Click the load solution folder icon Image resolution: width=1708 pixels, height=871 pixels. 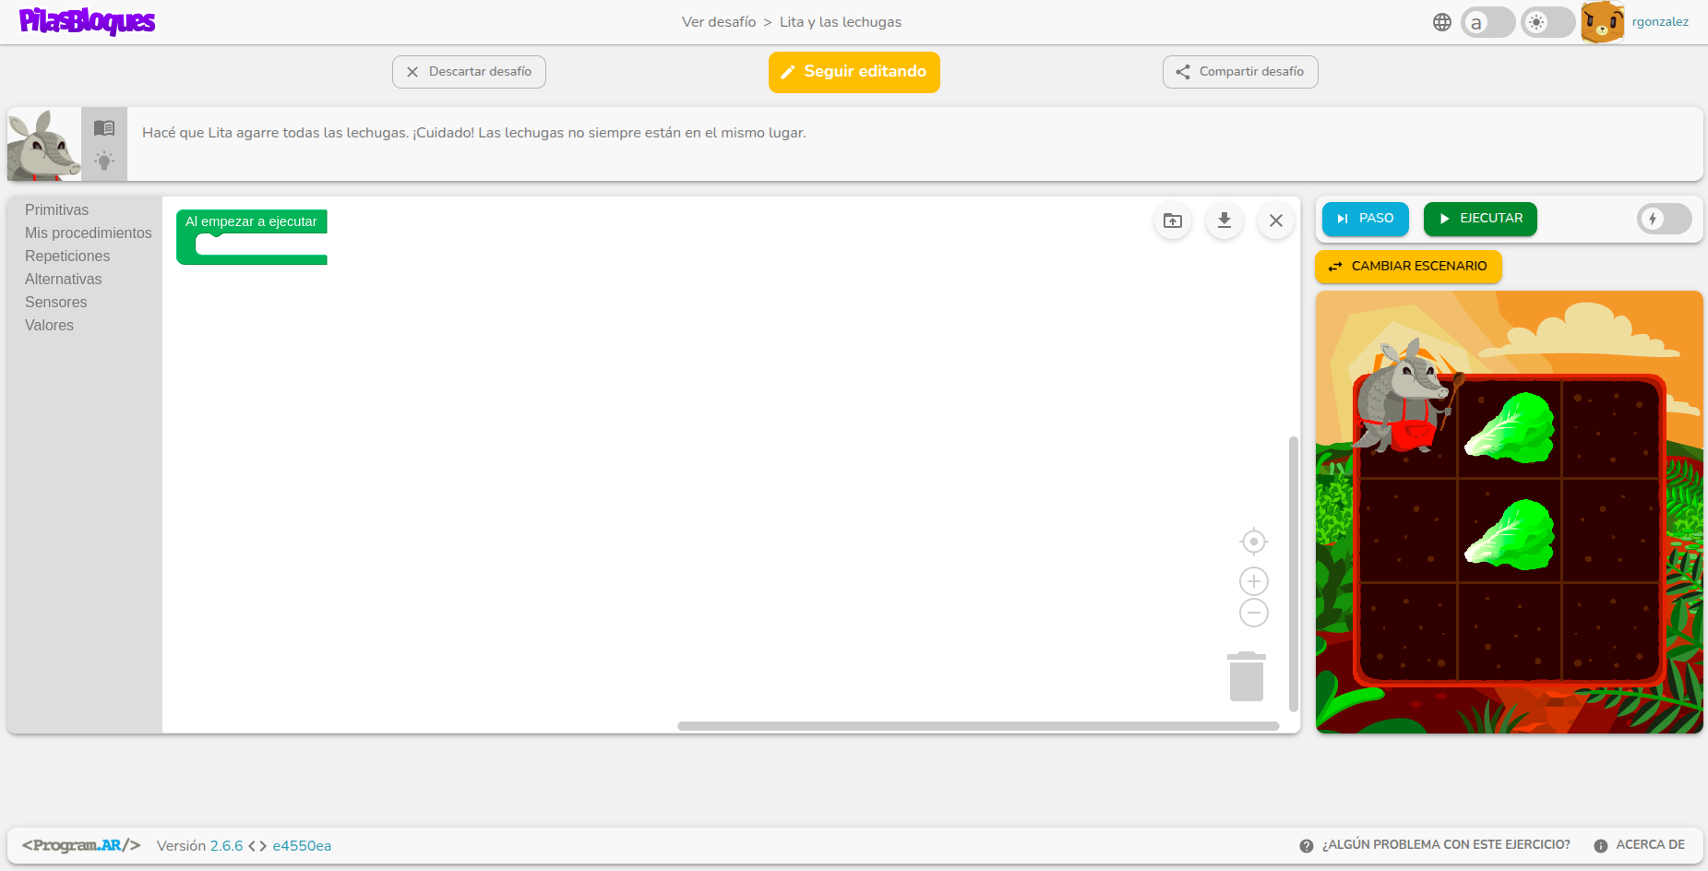point(1172,221)
